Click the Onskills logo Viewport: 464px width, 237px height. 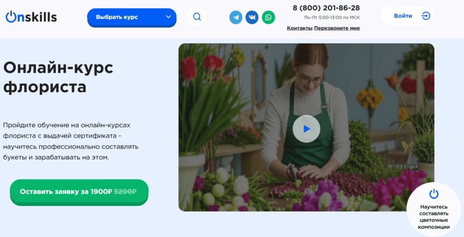(31, 17)
